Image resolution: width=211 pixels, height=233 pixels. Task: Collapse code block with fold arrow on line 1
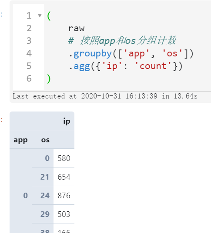(x=40, y=16)
